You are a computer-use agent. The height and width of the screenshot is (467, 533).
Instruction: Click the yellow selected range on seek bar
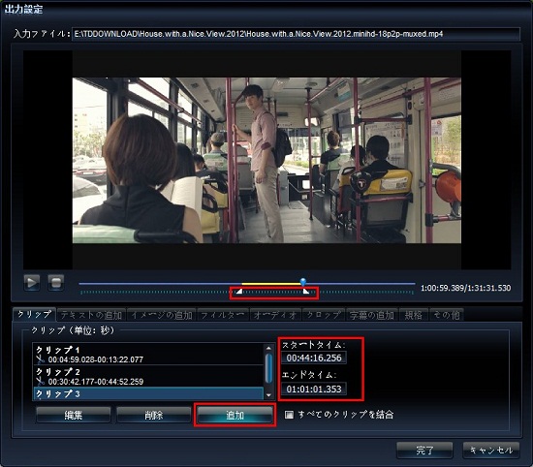coord(271,283)
